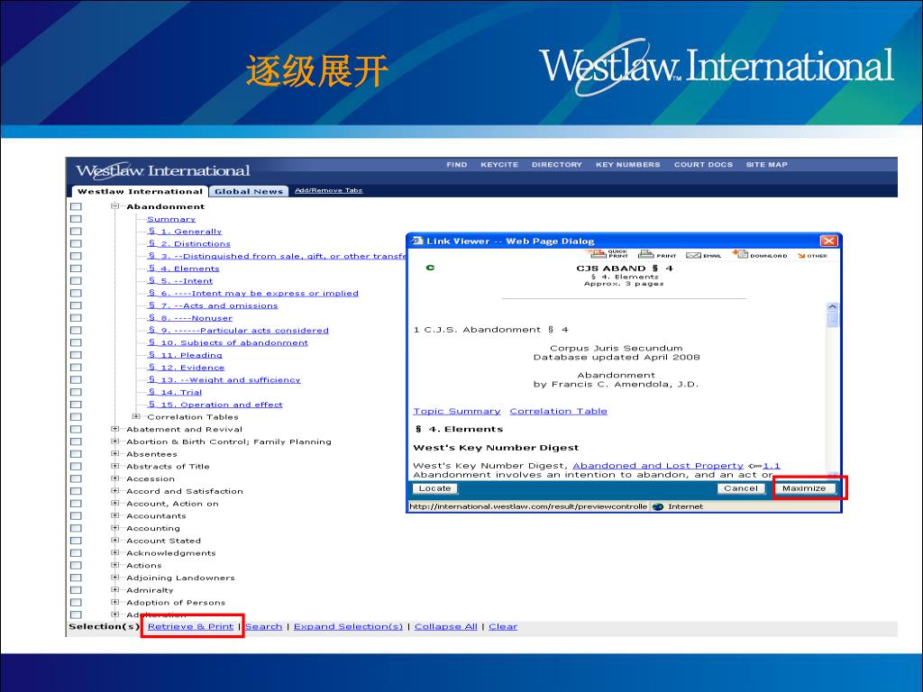Expand Abortion & Birth Control topic
The image size is (923, 692).
pyautogui.click(x=115, y=442)
